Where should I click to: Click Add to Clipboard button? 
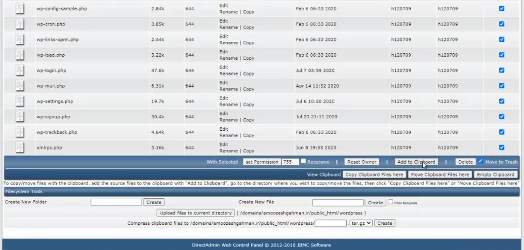(x=416, y=162)
